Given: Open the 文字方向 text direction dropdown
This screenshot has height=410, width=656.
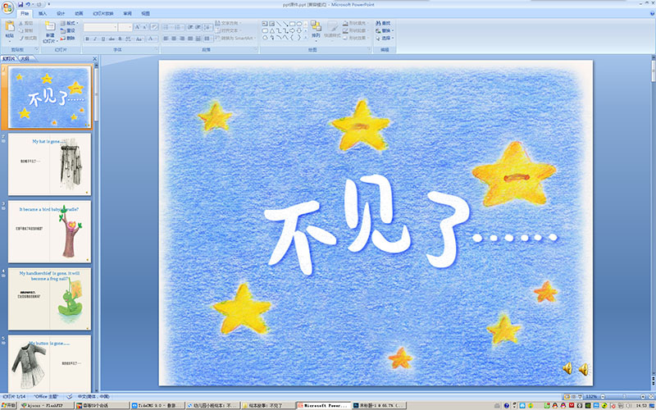Looking at the screenshot, I should 229,23.
